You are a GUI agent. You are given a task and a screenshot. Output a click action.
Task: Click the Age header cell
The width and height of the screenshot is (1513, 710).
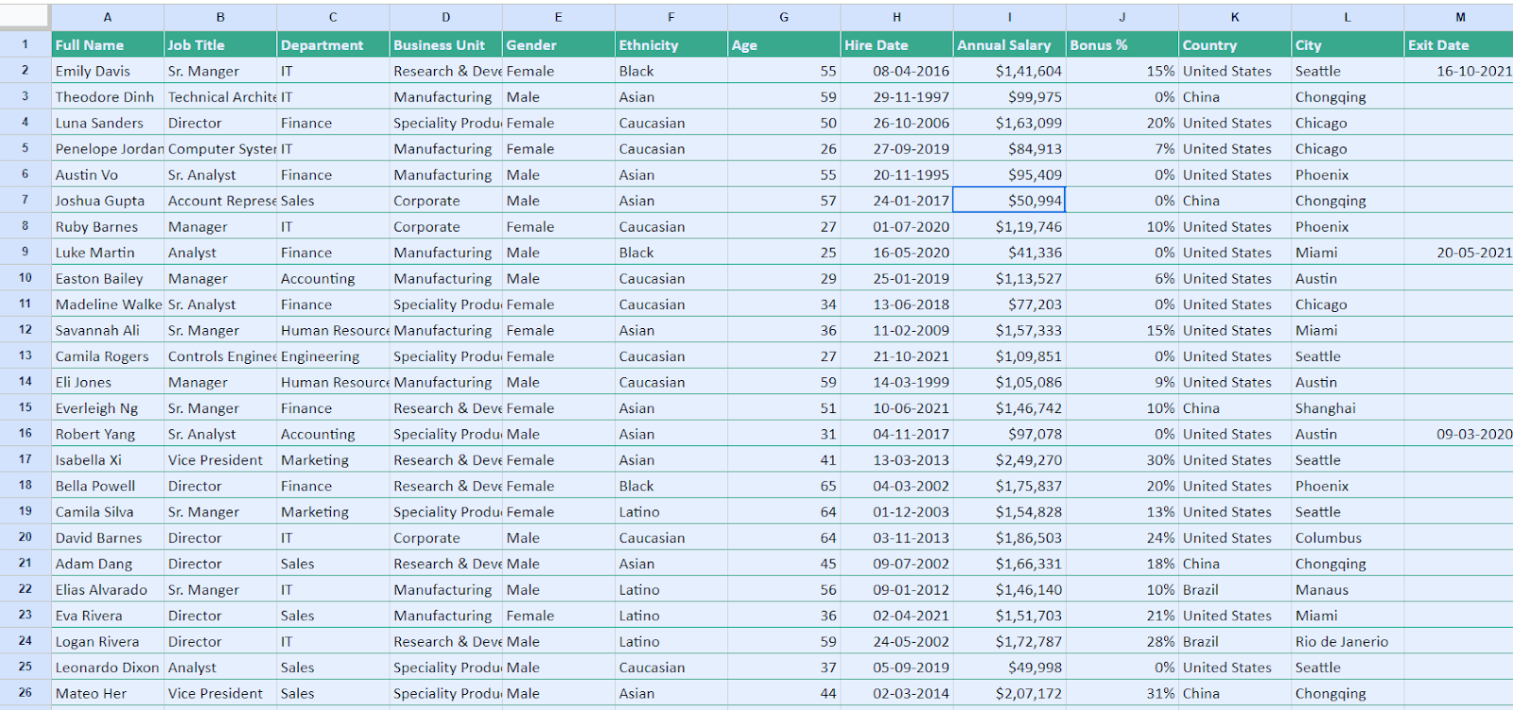point(784,44)
